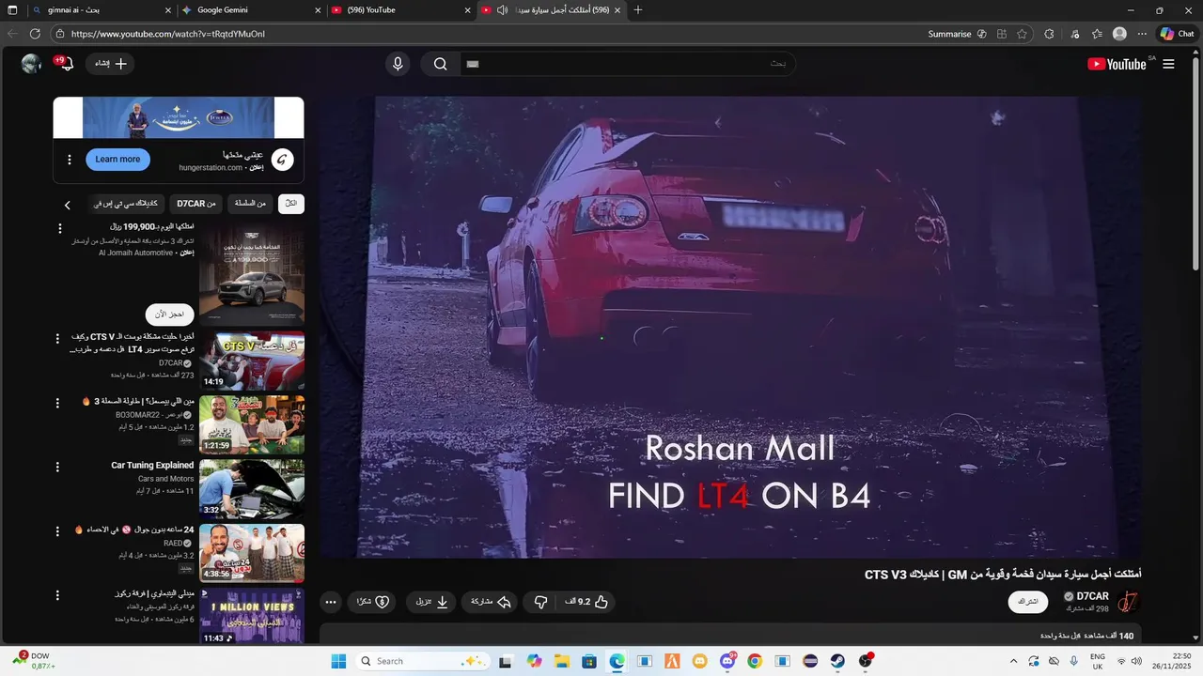Open more actions ellipsis under video
The height and width of the screenshot is (676, 1203).
pyautogui.click(x=330, y=602)
